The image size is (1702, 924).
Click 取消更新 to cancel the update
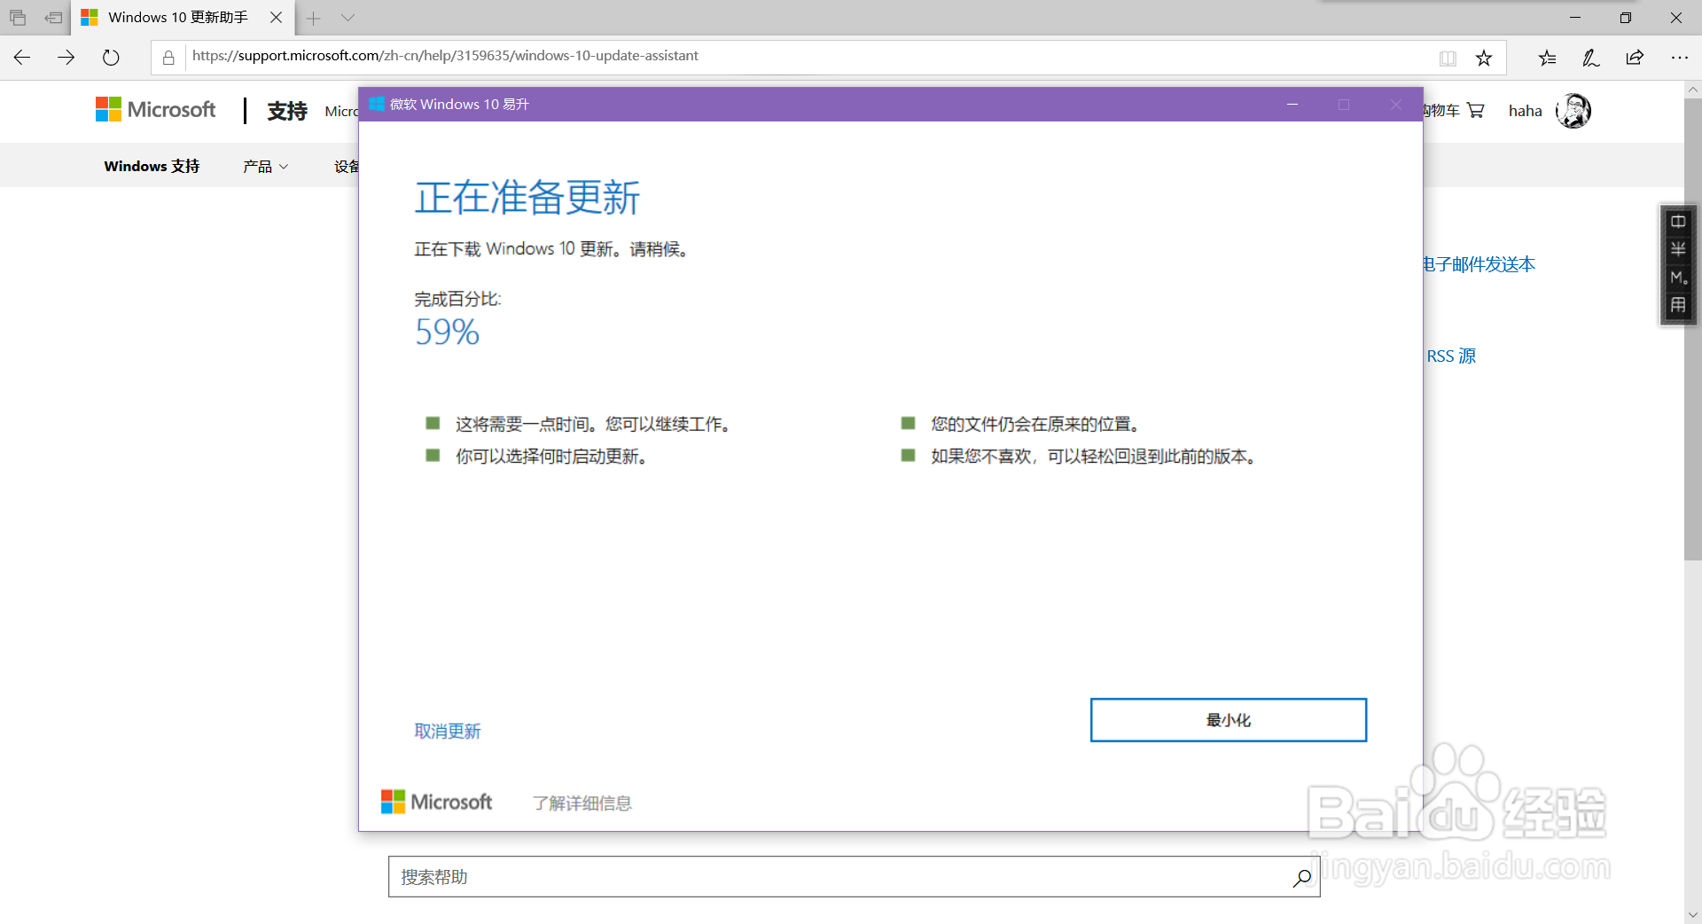pos(448,731)
